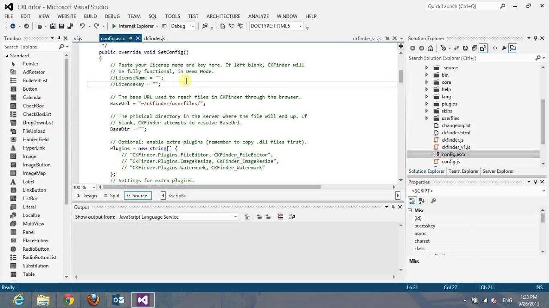Viewport: 549px width, 308px height.
Task: Click the Undo arrow in toolbar
Action: coord(82,26)
